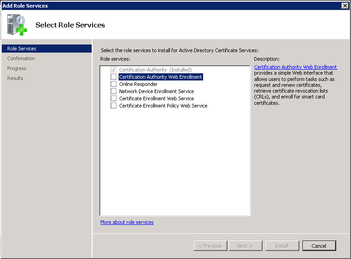Click the Previous button

pos(210,246)
